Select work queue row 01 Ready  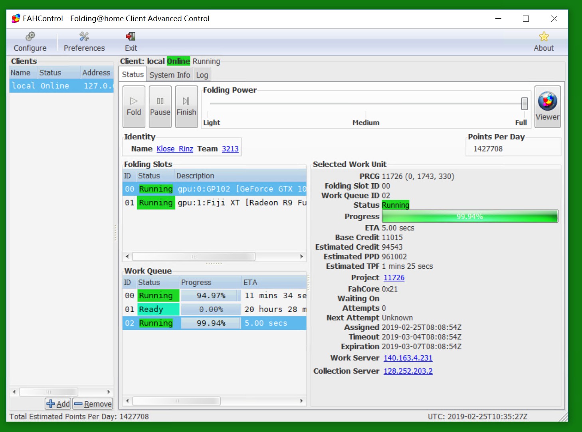pos(214,309)
